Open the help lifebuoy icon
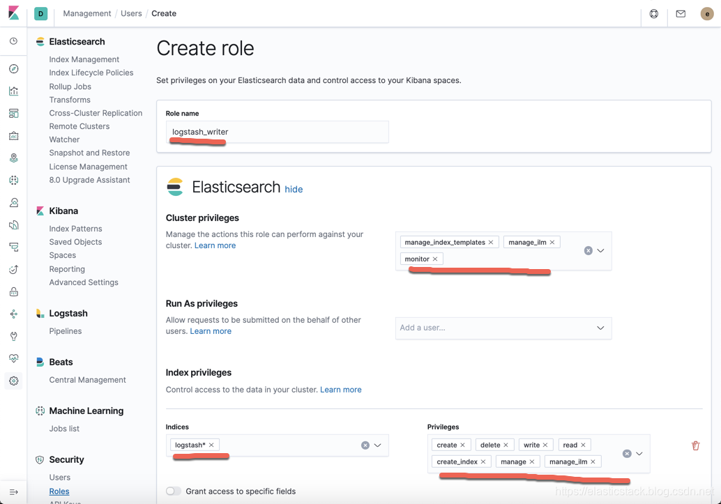 654,14
